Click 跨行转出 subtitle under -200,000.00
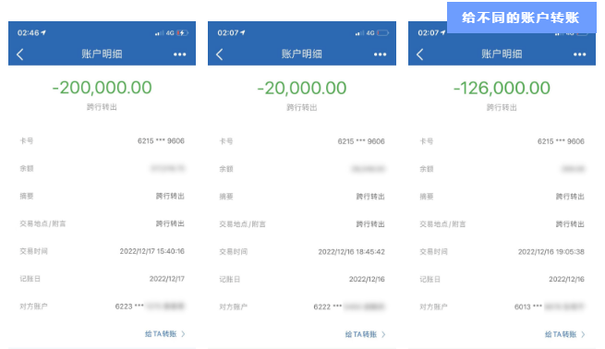 tap(102, 107)
